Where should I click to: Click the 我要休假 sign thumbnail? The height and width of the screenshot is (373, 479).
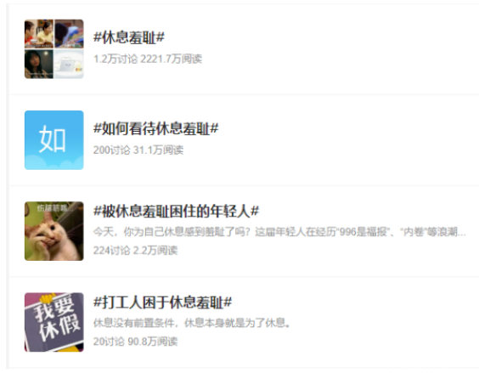[54, 322]
